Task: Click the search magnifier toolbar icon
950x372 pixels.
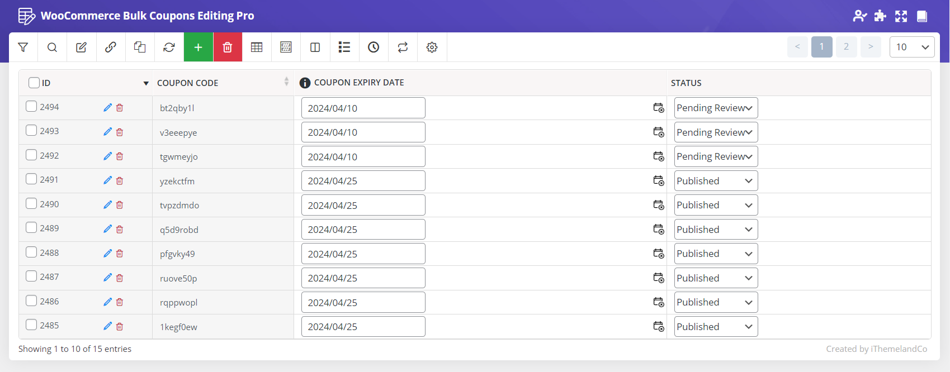Action: pos(52,47)
